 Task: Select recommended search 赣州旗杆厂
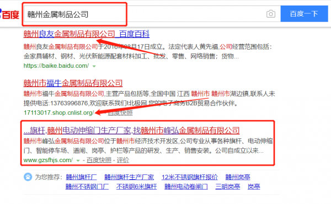(x=81, y=177)
